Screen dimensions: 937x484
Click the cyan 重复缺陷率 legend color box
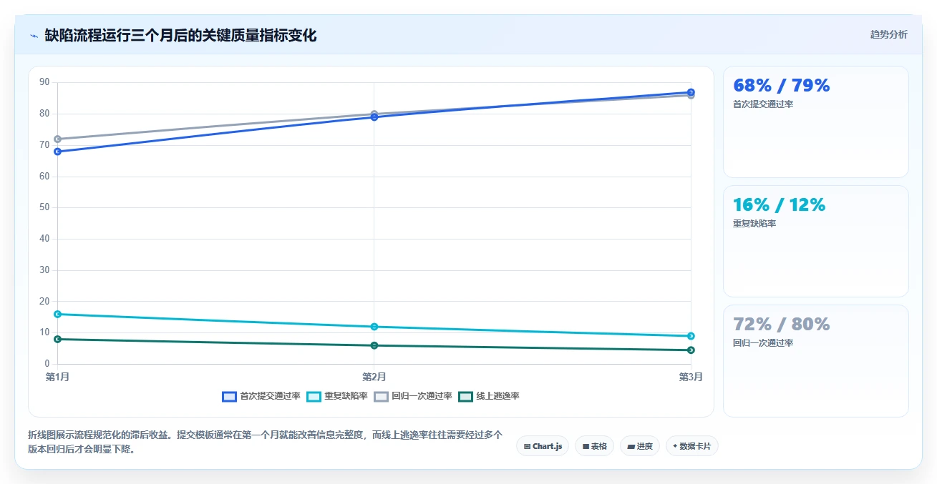[314, 396]
